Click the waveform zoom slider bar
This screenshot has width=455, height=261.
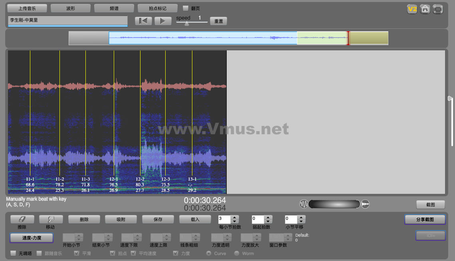(x=334, y=204)
